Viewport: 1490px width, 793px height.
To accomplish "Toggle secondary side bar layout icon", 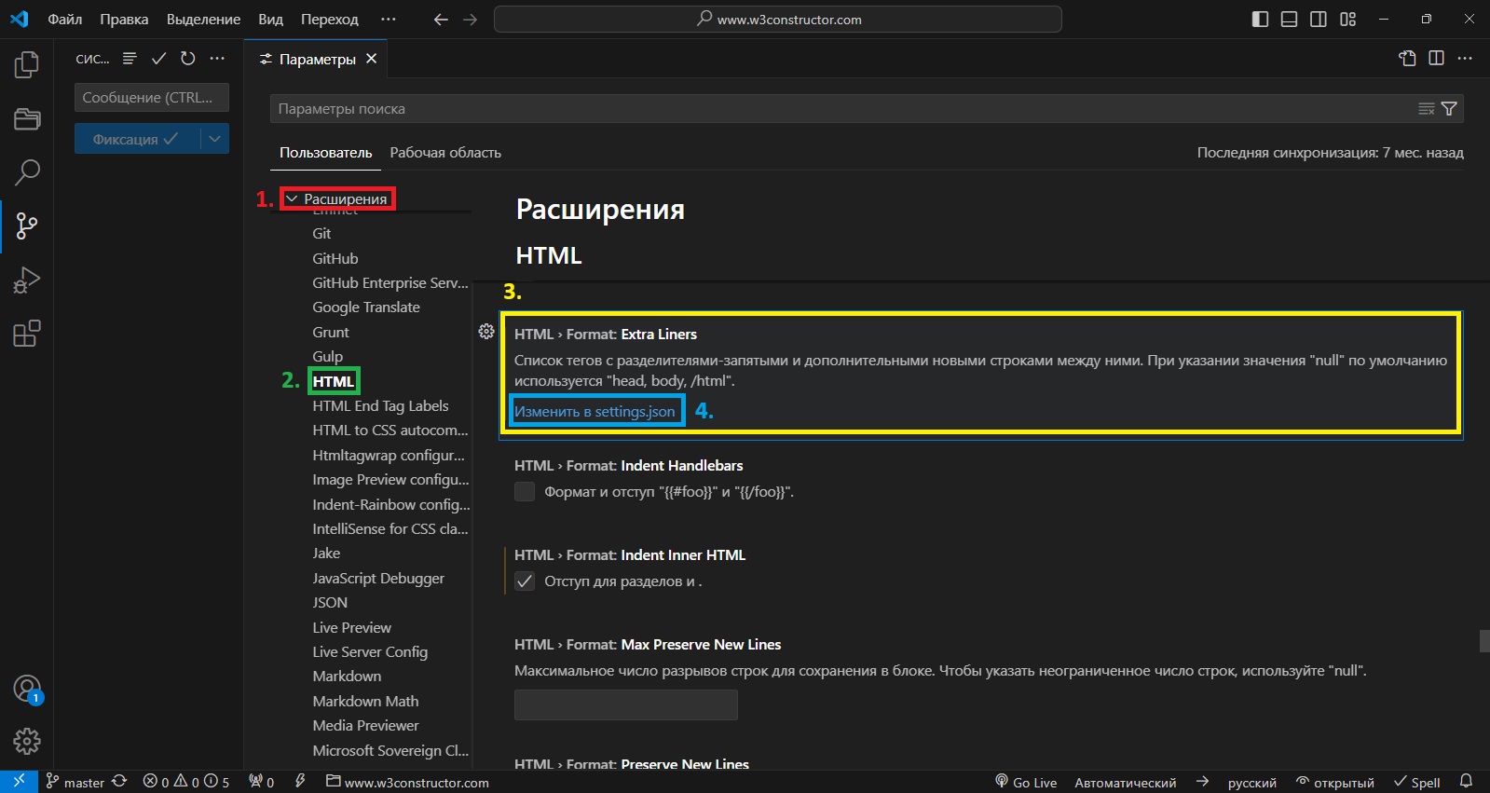I will (1319, 20).
